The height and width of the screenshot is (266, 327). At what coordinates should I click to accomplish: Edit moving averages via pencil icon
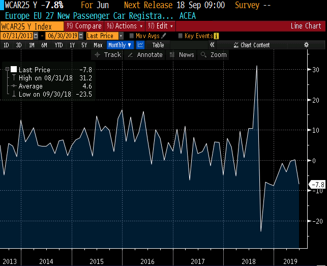tap(164, 36)
